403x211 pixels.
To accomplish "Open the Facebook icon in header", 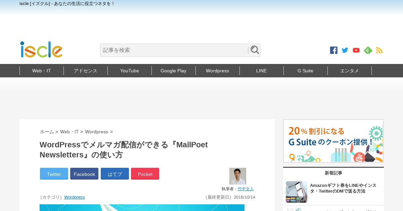I will [333, 50].
